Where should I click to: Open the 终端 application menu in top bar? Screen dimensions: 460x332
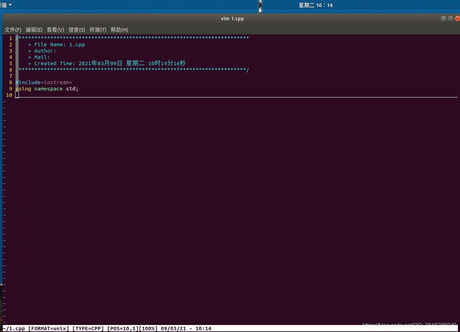click(5, 5)
